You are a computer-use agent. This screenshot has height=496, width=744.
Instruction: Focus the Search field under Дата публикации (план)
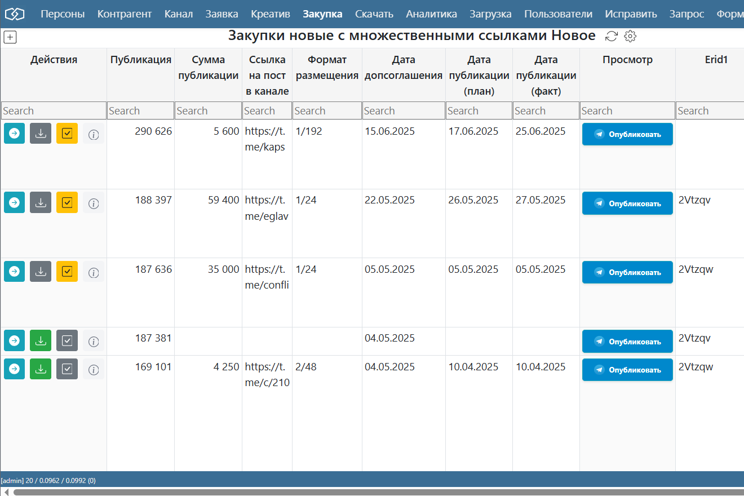coord(479,110)
